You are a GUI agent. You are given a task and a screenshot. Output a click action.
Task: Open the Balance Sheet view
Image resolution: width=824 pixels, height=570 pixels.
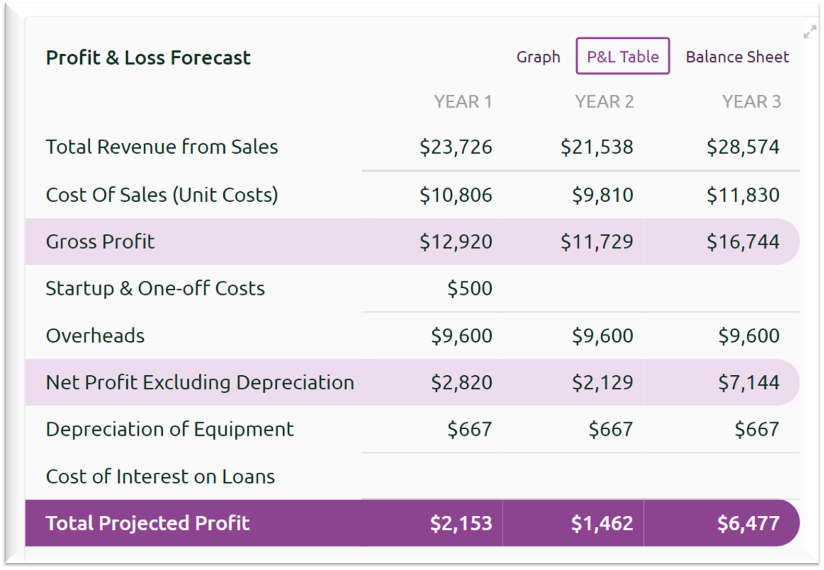(x=737, y=57)
